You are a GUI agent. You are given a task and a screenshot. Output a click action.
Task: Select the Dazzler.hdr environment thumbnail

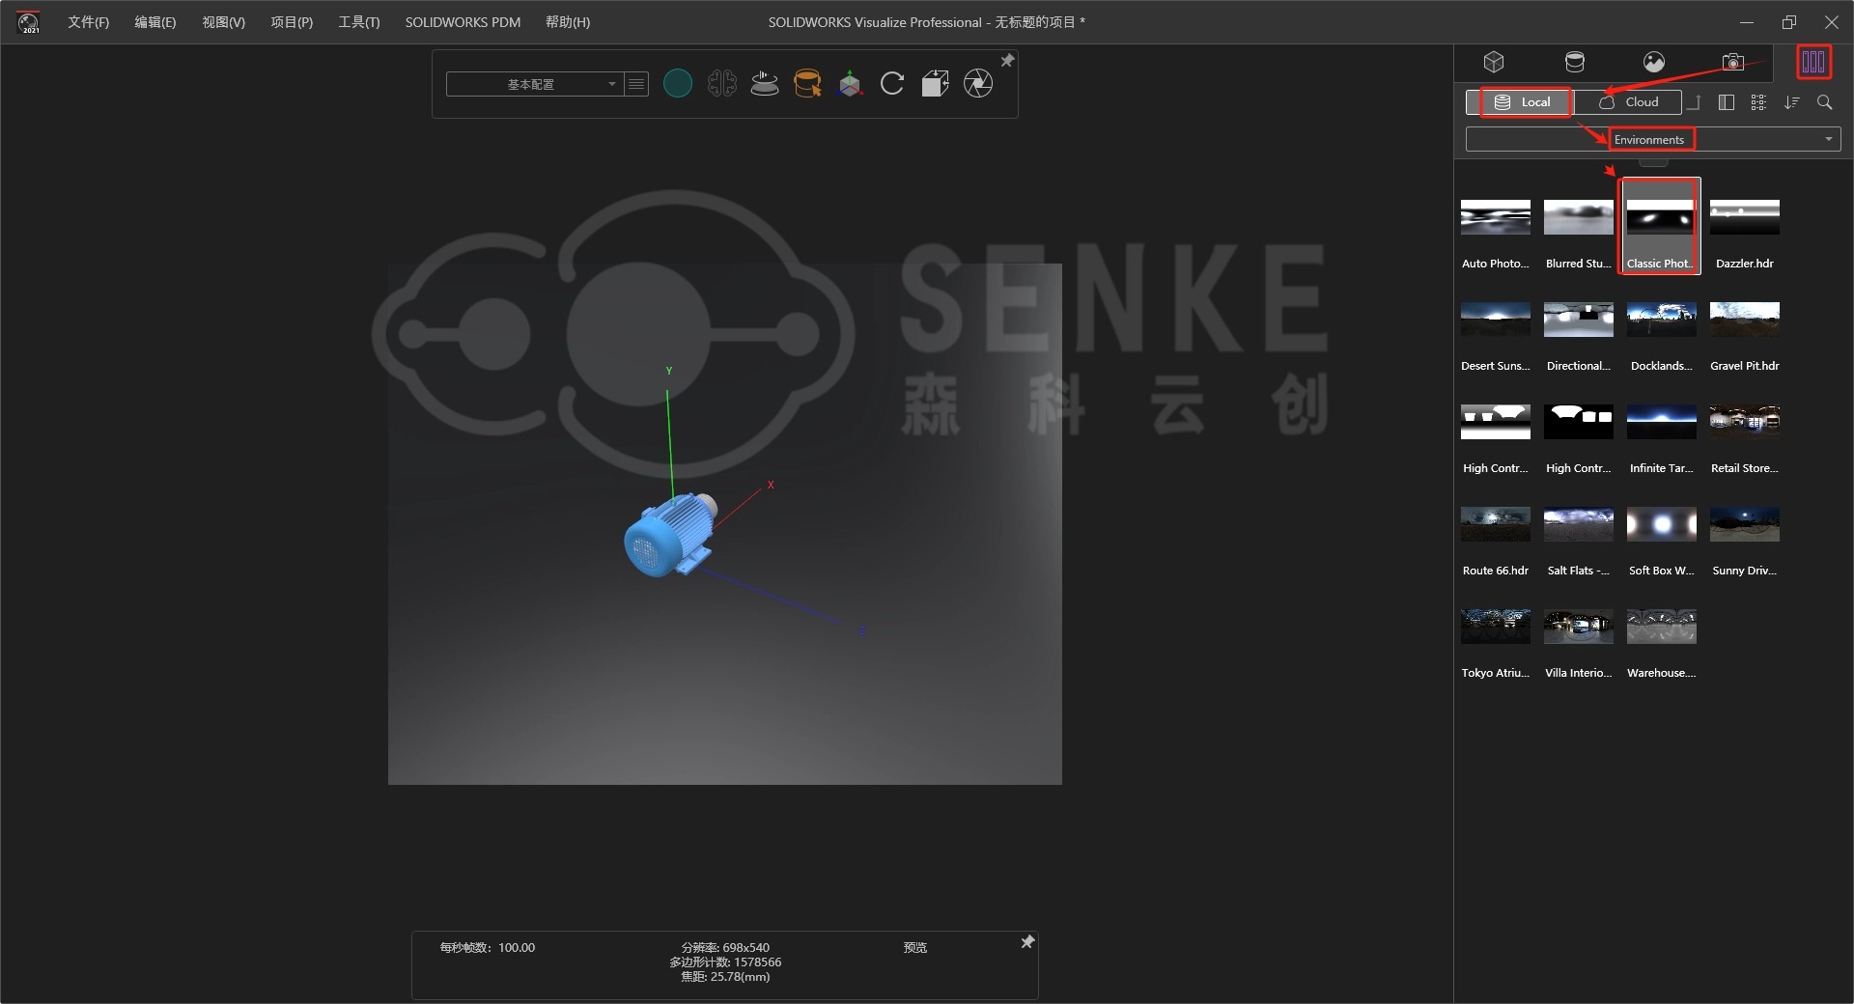click(x=1744, y=217)
